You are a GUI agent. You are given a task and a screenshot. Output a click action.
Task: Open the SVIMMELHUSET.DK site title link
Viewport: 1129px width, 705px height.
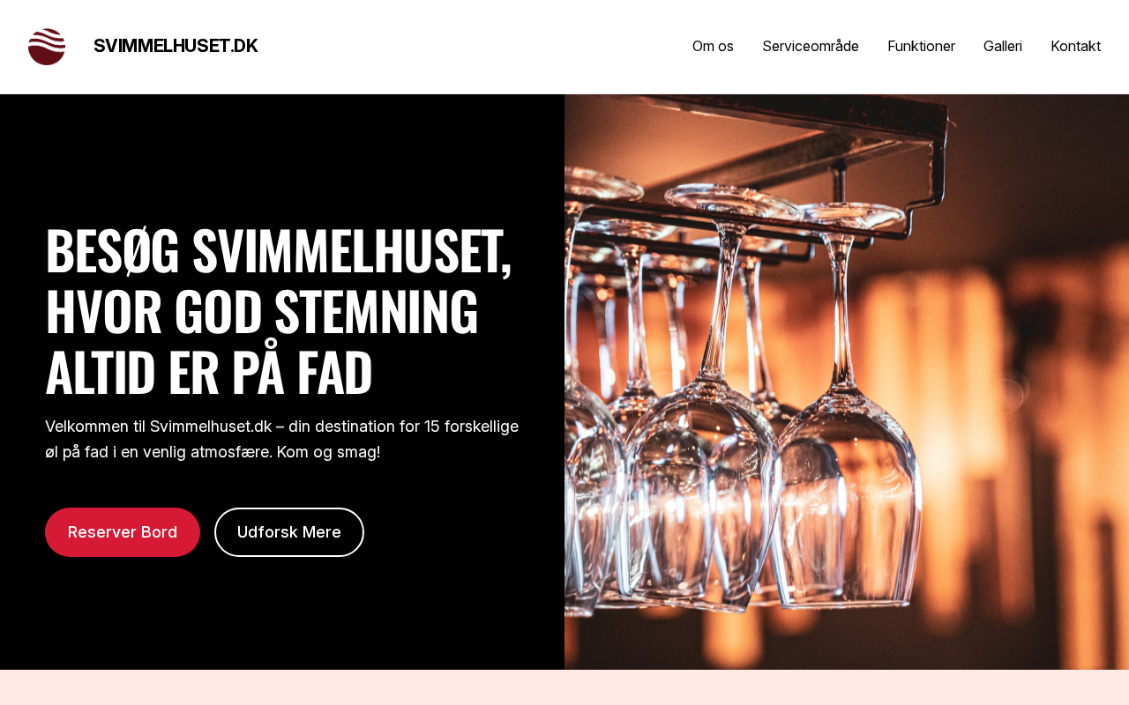[x=176, y=46]
